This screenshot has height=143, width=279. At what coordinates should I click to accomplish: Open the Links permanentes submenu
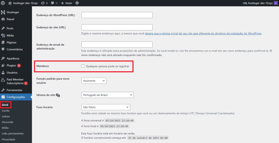click(x=13, y=133)
